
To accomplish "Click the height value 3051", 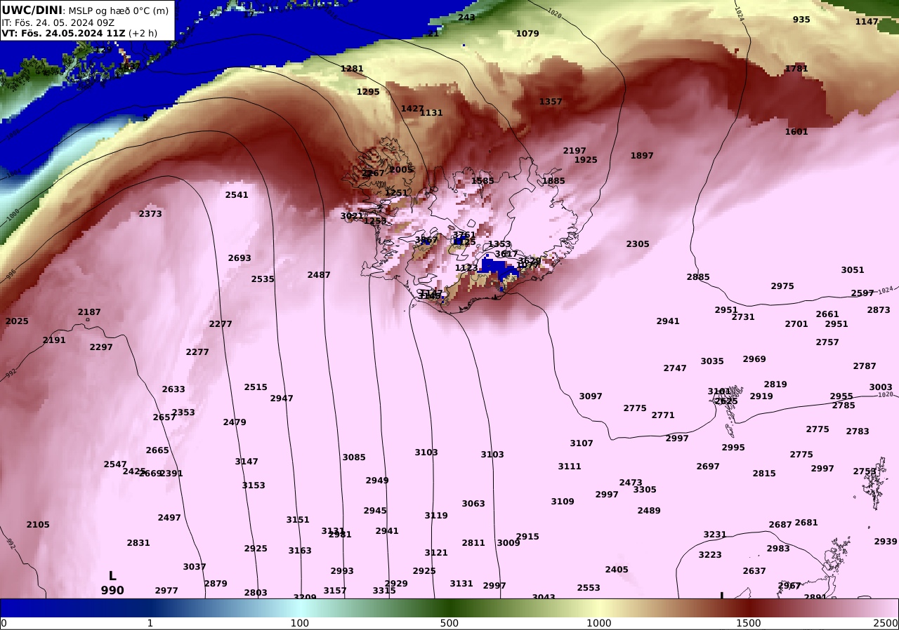I will pos(853,270).
